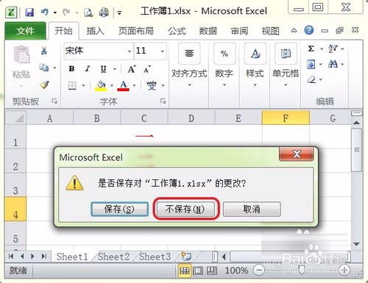Screen dimensions: 368x283
Task: Toggle Italic formatting
Action: click(88, 69)
